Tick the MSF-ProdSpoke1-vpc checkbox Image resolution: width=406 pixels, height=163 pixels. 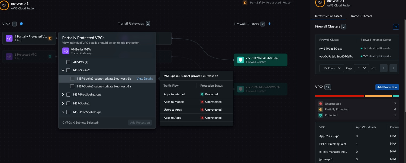click(x=69, y=95)
